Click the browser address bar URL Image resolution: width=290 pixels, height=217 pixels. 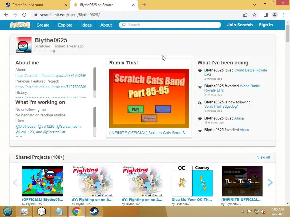70,15
